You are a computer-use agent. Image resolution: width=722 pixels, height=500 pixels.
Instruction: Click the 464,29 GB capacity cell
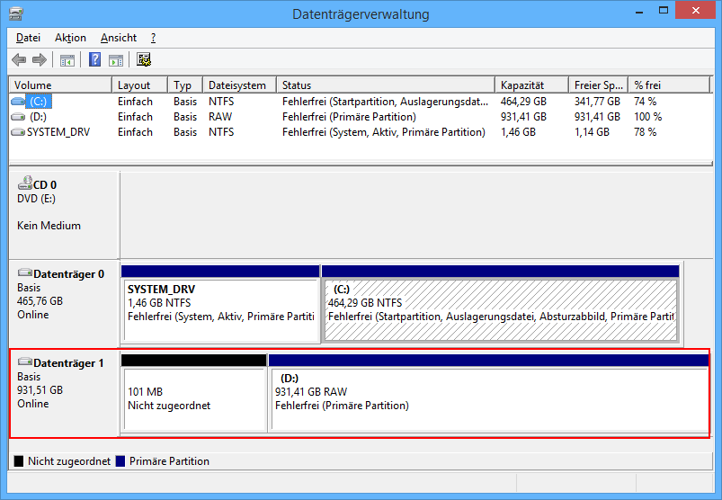click(523, 102)
